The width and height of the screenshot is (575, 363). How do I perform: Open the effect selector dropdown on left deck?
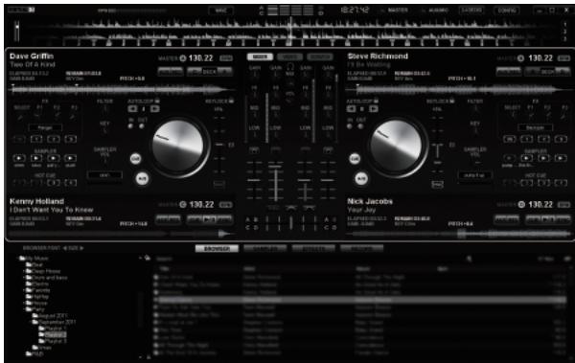[45, 127]
